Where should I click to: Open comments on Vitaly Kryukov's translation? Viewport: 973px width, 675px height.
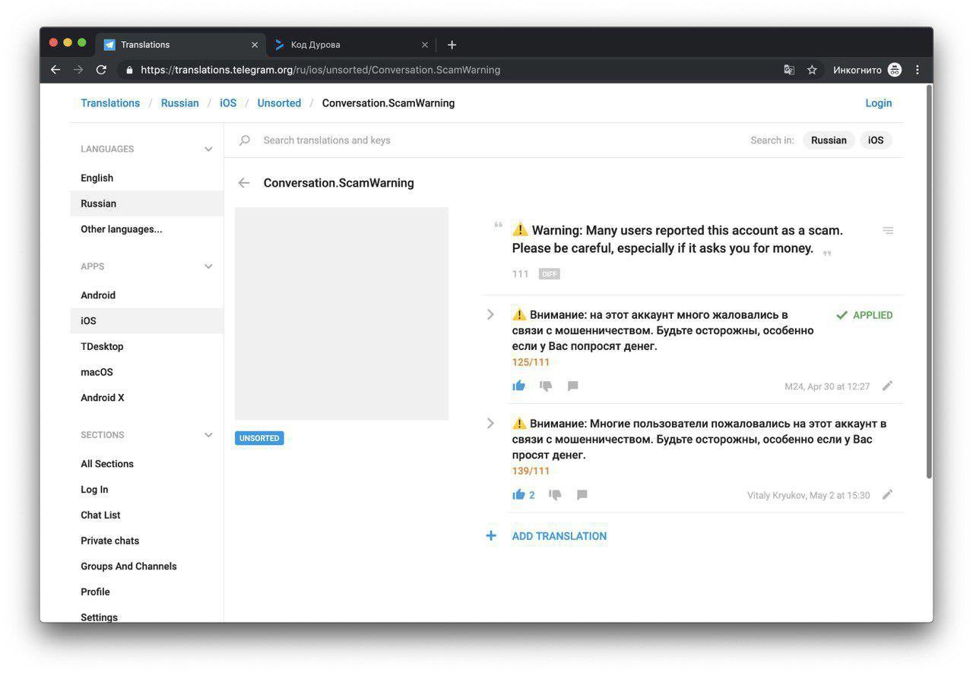pos(582,495)
